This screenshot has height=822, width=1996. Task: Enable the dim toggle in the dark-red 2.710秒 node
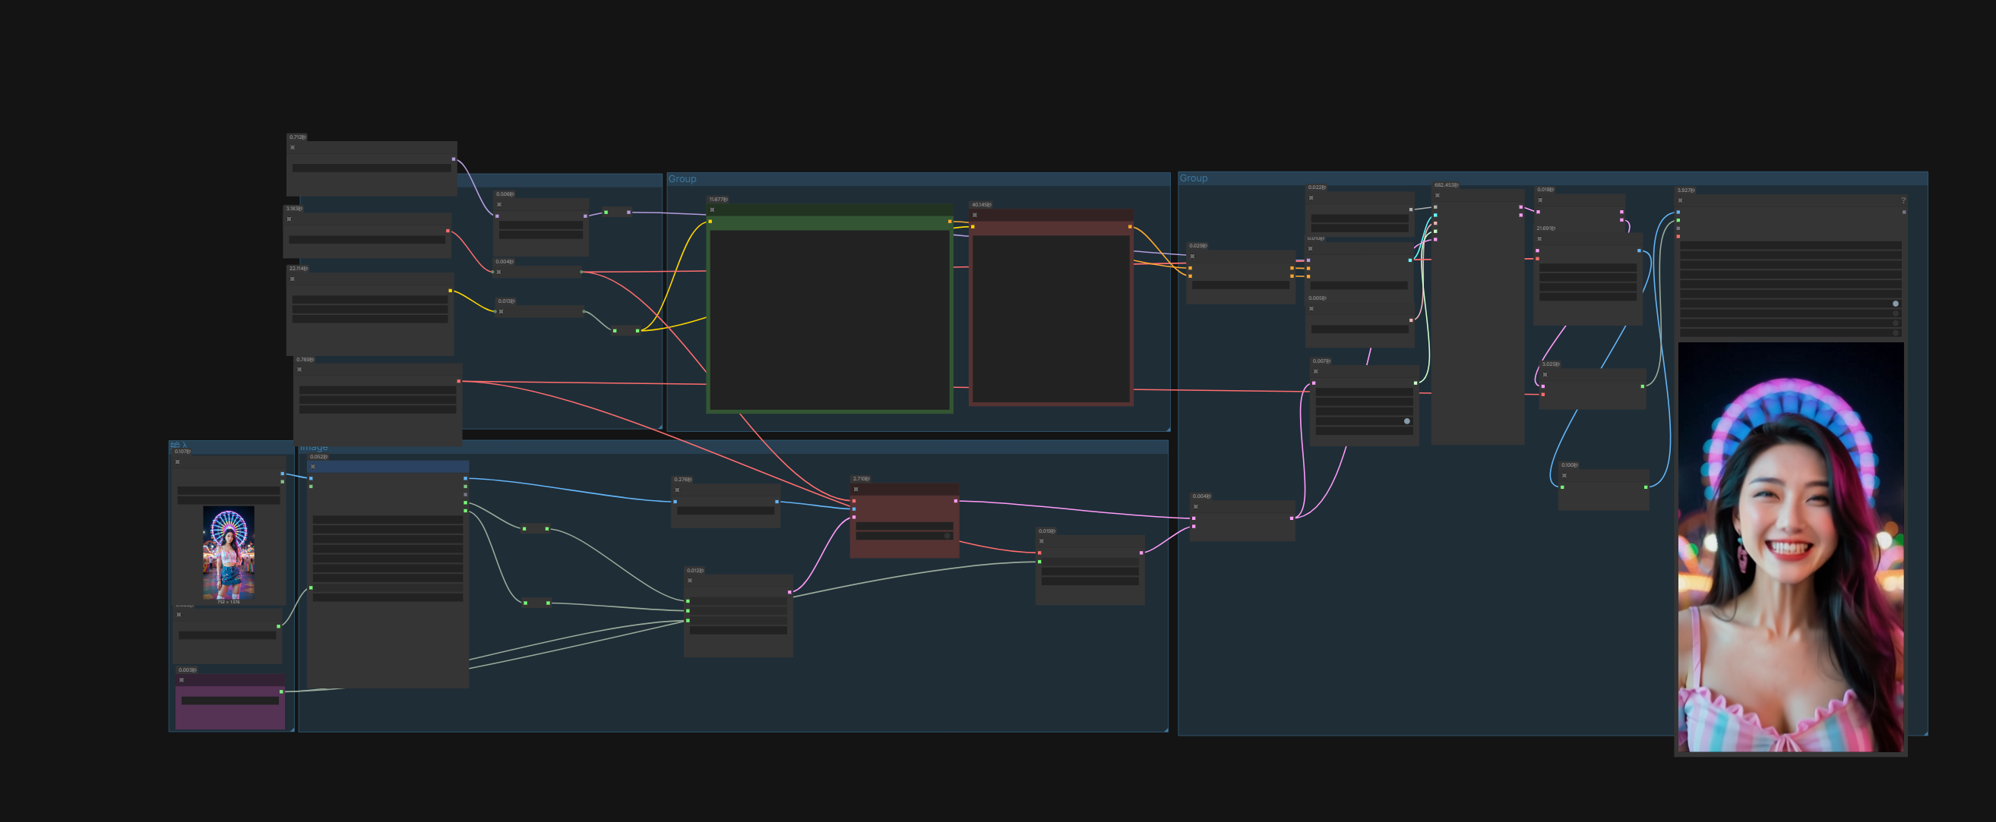(947, 536)
